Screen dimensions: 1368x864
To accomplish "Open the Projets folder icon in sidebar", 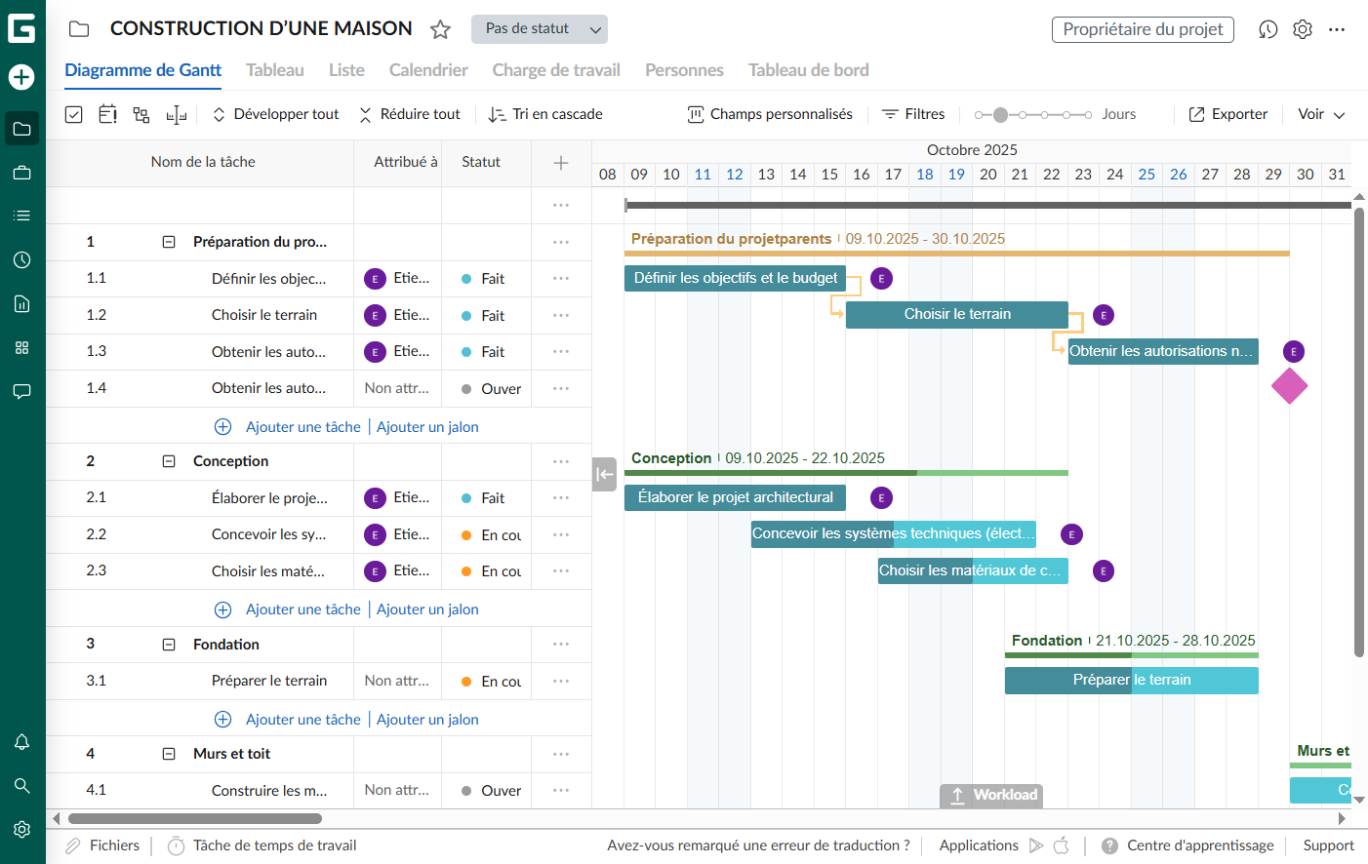I will [21, 128].
